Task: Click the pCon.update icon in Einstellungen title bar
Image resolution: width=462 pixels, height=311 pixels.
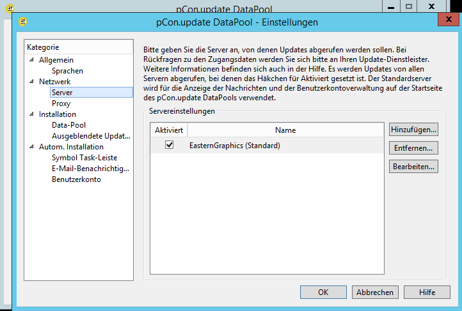Action: pos(22,22)
